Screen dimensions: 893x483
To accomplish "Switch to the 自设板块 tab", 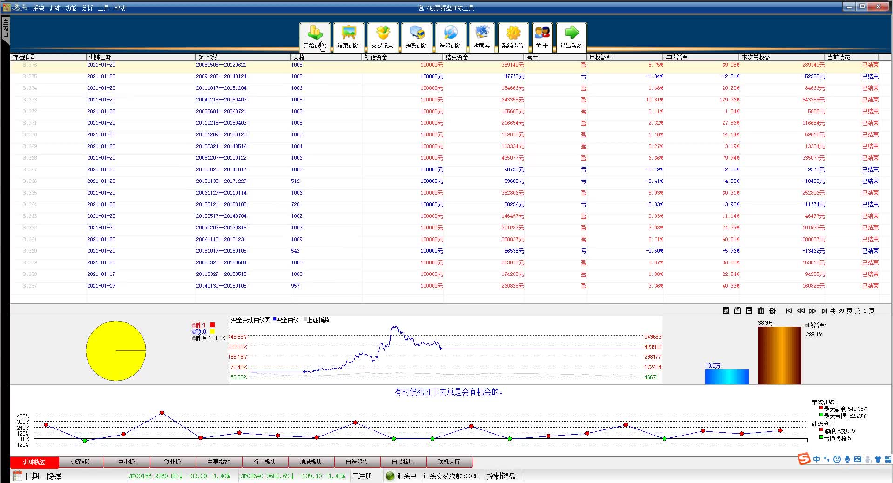I will (x=403, y=462).
